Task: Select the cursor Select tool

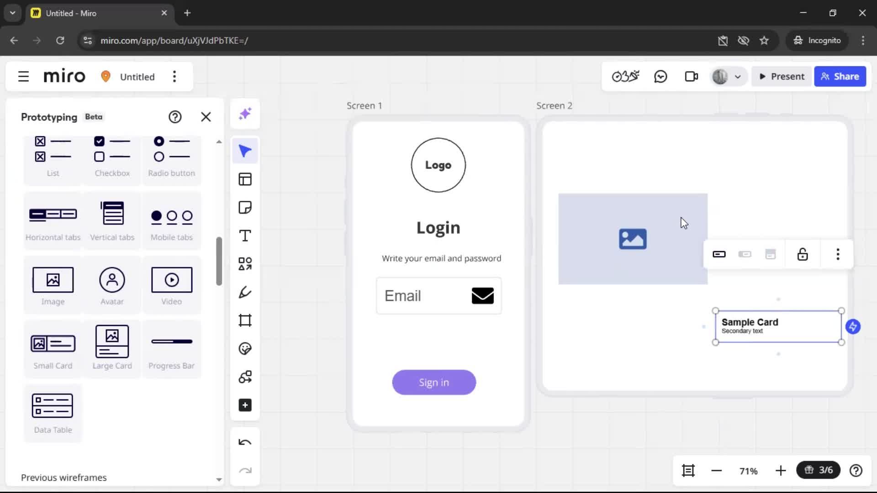Action: (245, 151)
